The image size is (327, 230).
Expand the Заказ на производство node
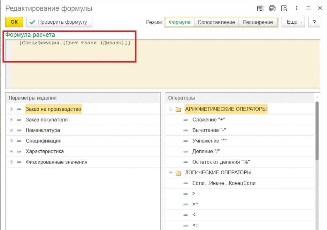pyautogui.click(x=11, y=109)
